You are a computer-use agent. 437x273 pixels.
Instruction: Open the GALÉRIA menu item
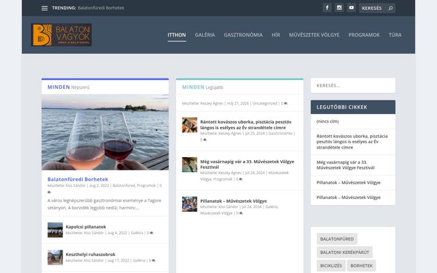pyautogui.click(x=205, y=35)
